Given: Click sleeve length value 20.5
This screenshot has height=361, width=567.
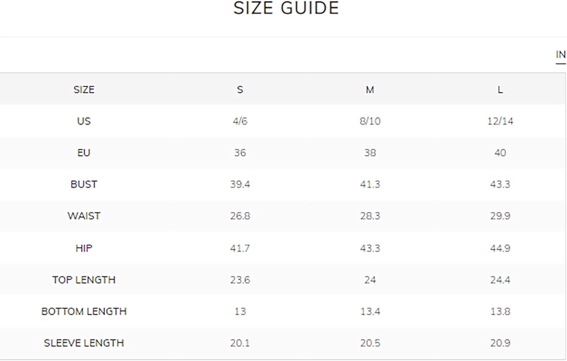Looking at the screenshot, I should [370, 343].
